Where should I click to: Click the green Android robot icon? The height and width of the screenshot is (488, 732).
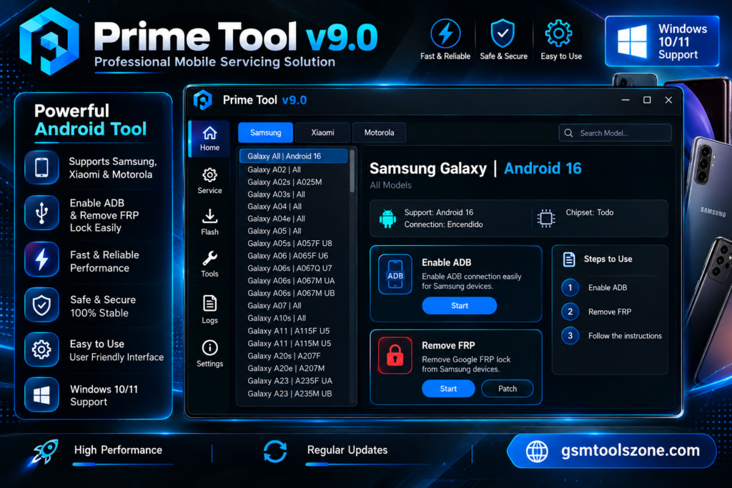pos(387,219)
